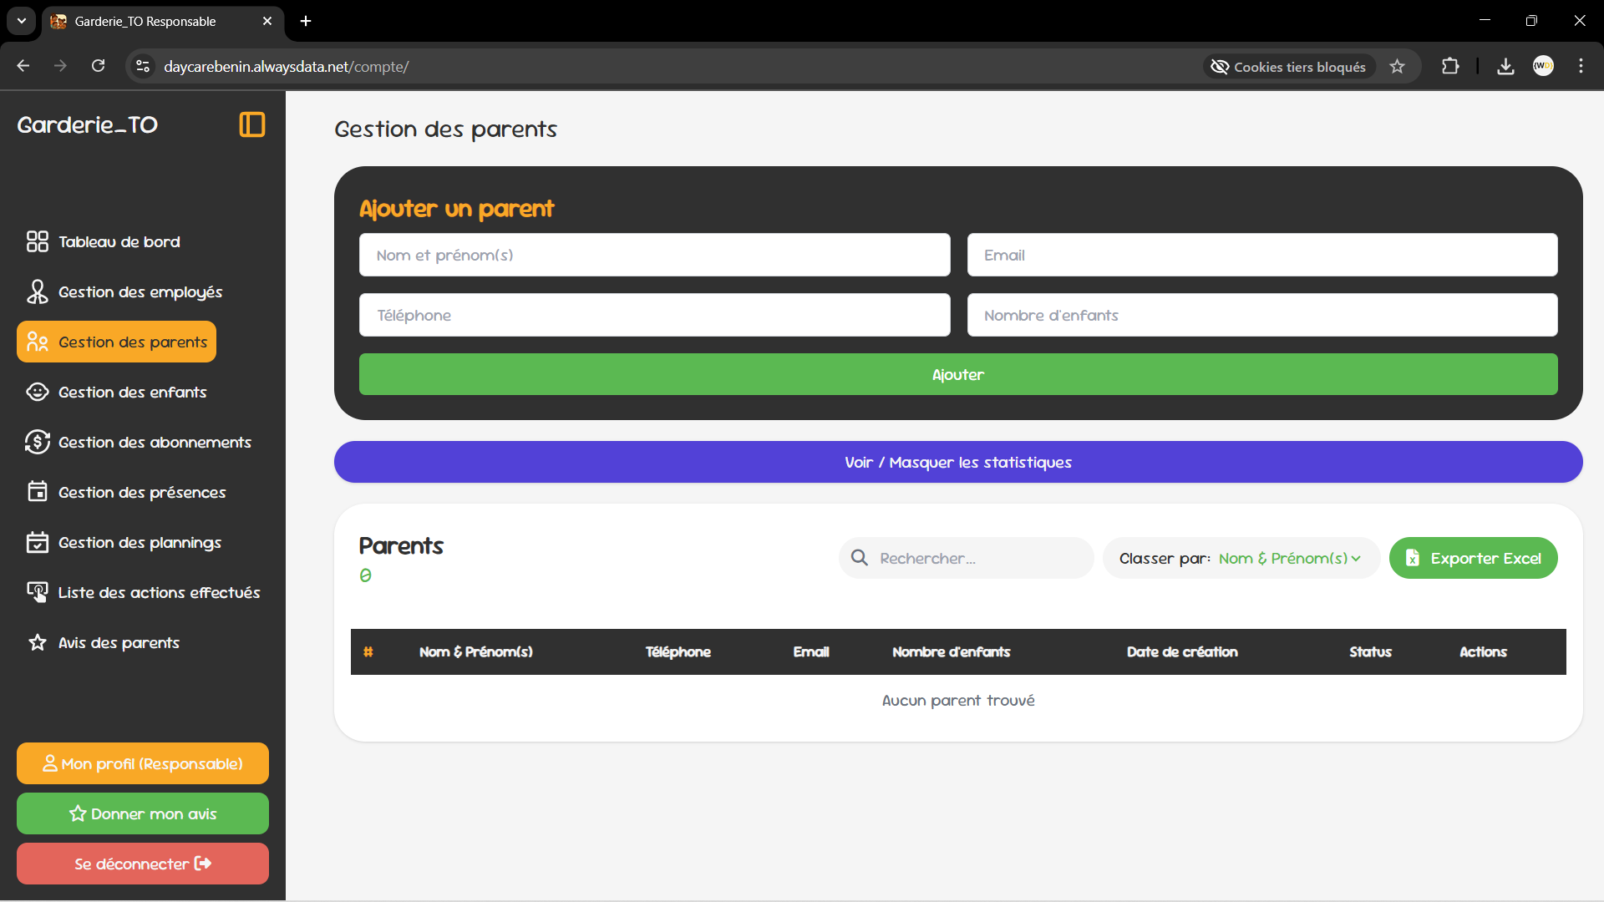This screenshot has height=902, width=1604.
Task: Click the Gestion des présences calendar icon
Action: [x=37, y=492]
